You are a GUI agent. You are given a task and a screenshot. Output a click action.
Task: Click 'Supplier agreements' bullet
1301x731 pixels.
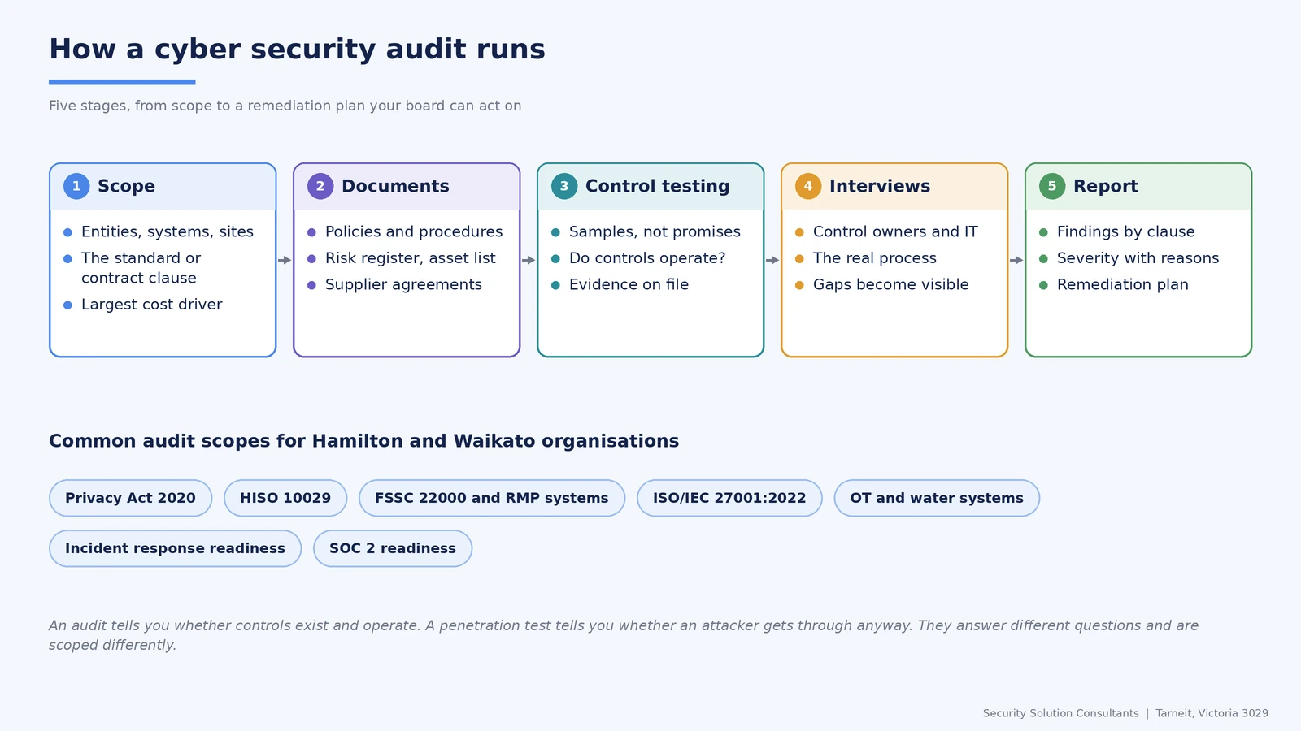(x=403, y=285)
